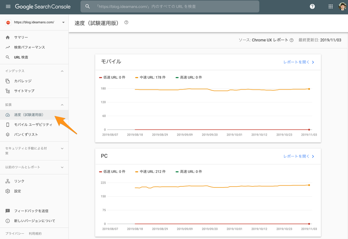Click the gear icon beside 設定

click(x=8, y=191)
